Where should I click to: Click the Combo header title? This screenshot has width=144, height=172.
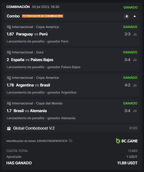coord(13,16)
